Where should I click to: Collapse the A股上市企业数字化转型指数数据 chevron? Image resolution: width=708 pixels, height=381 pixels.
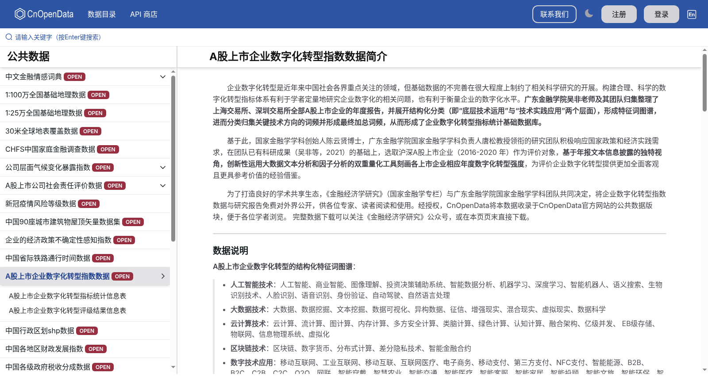[x=163, y=276]
